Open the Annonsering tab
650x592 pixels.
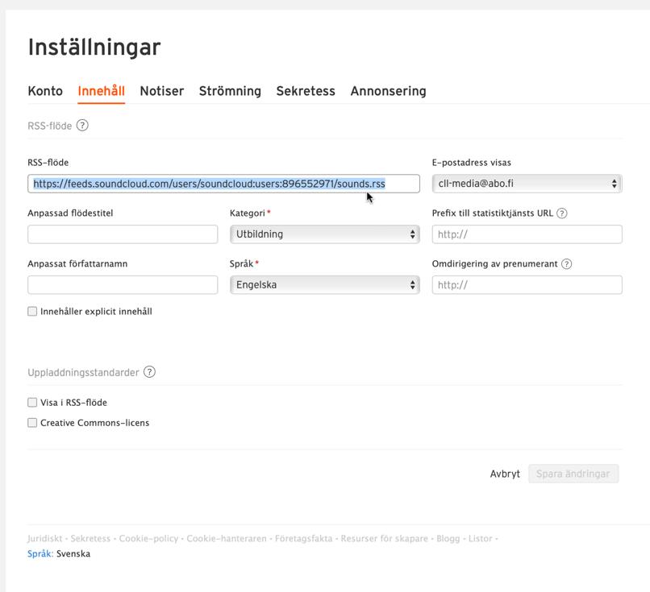click(x=388, y=91)
